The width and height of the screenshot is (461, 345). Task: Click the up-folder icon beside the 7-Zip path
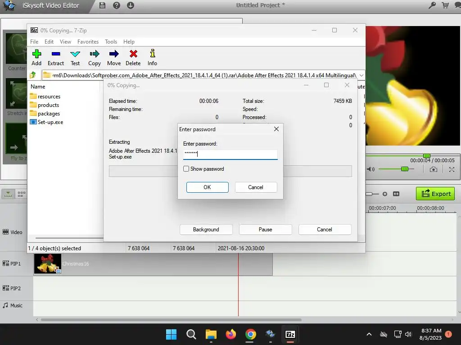click(x=33, y=75)
